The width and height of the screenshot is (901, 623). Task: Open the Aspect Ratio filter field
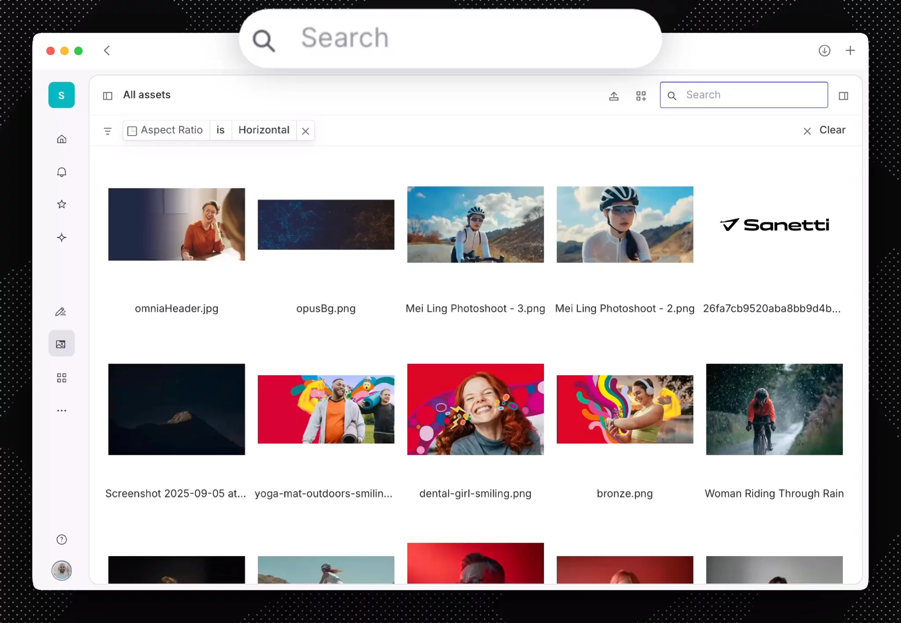(x=166, y=130)
